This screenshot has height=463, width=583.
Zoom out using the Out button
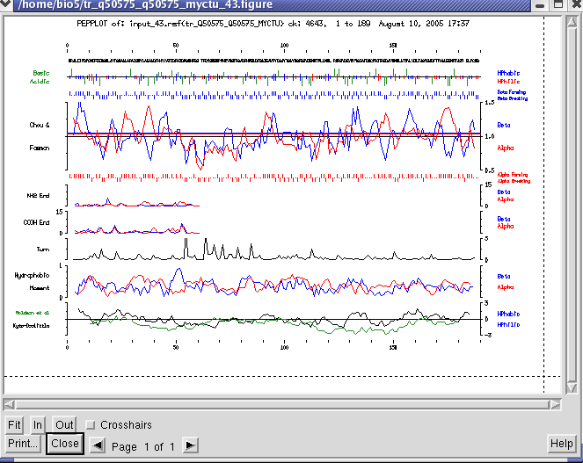pos(63,424)
